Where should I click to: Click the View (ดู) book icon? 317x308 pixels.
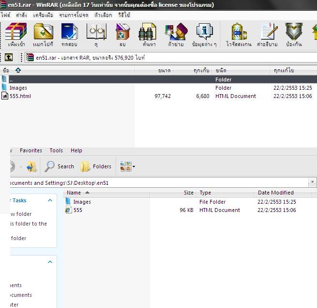point(96,32)
